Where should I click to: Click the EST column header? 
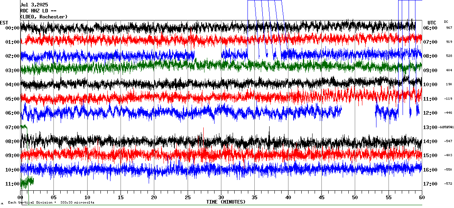(4, 22)
